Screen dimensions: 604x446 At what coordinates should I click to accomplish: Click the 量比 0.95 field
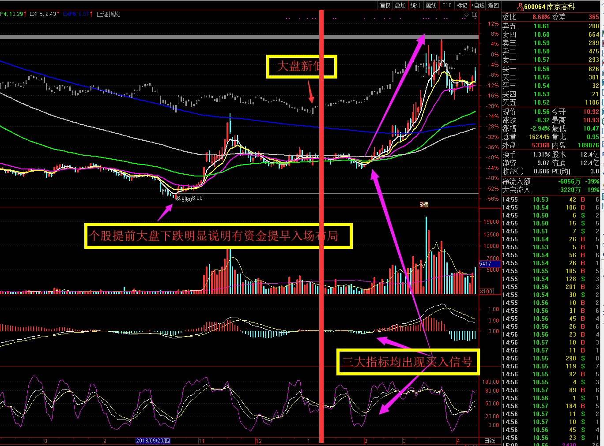[575, 137]
